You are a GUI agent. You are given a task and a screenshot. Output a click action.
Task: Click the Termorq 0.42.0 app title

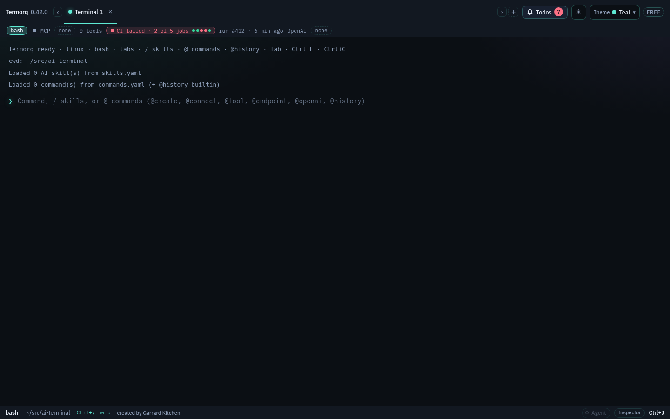[x=27, y=12]
